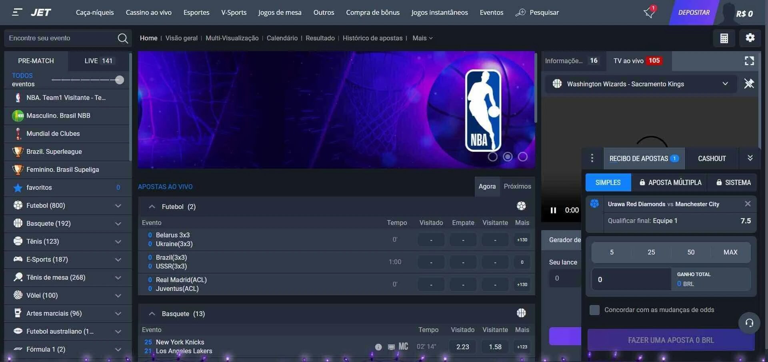Expand E-Sports (187) category

pyautogui.click(x=68, y=259)
